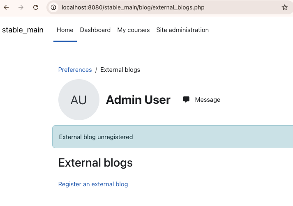Go back using the browser back arrow
This screenshot has width=293, height=206.
(x=6, y=7)
